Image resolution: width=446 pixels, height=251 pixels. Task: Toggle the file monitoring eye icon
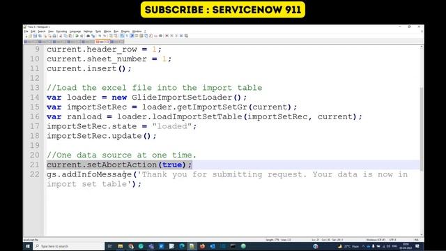[x=160, y=36]
